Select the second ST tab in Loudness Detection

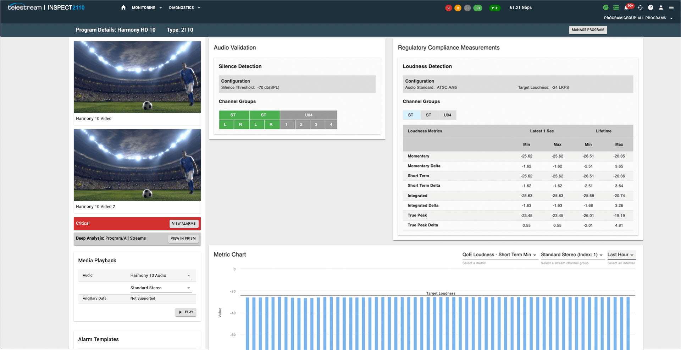[x=429, y=115]
